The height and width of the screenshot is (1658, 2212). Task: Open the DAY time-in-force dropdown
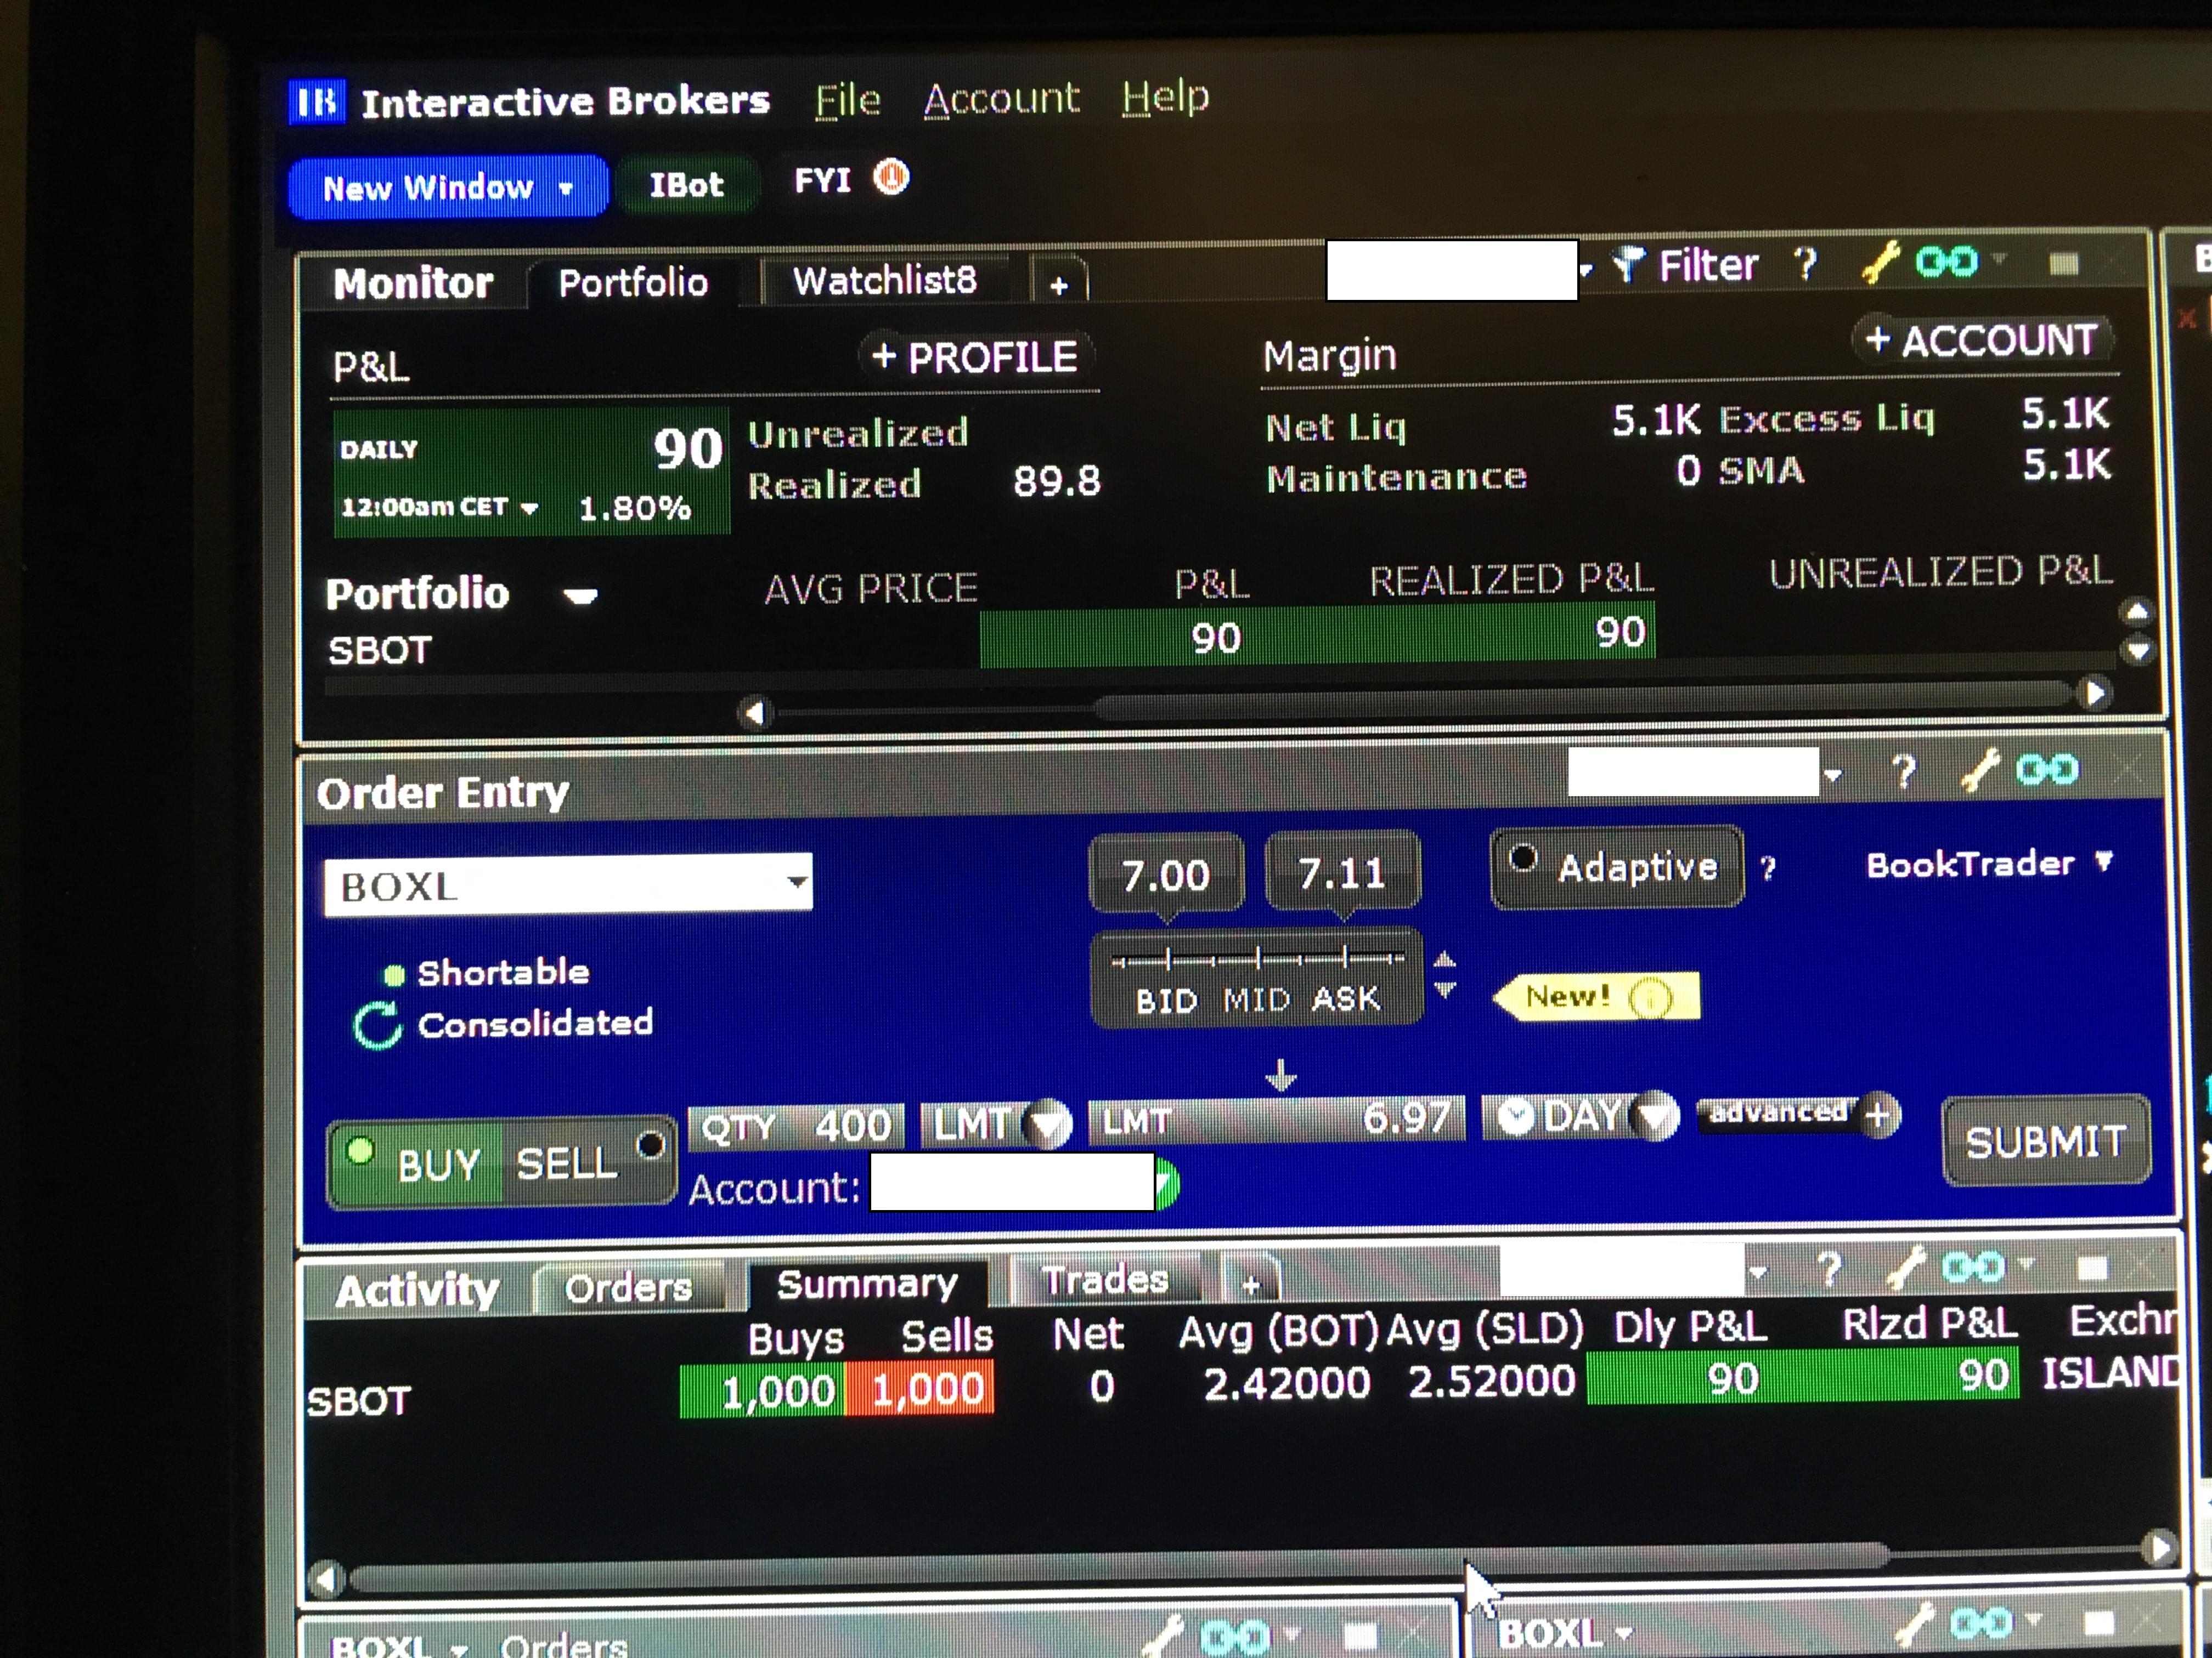(1657, 1115)
